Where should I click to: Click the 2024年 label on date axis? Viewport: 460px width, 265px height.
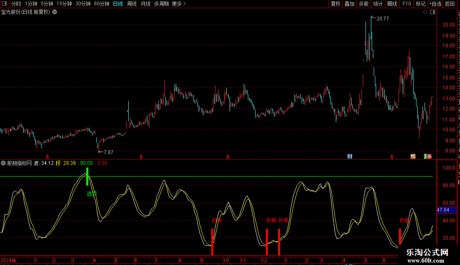pos(9,260)
